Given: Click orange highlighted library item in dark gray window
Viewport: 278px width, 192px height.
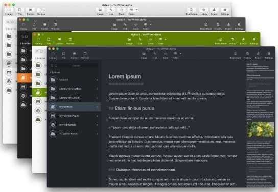Looking at the screenshot, I should (25, 78).
